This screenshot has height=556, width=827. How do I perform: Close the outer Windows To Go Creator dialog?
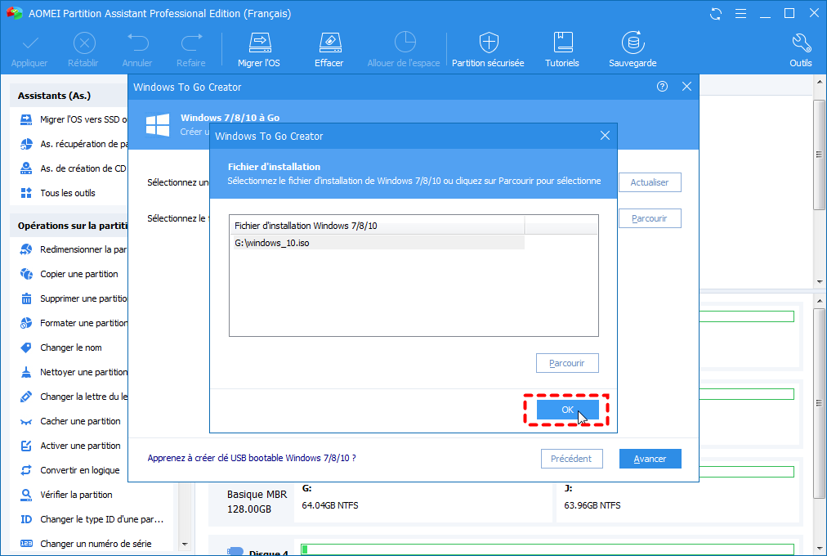[x=686, y=87]
